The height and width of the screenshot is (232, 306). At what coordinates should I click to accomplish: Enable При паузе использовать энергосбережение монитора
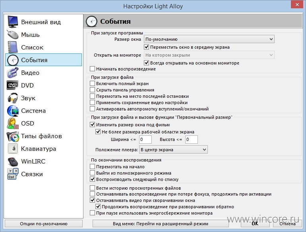tap(92, 213)
